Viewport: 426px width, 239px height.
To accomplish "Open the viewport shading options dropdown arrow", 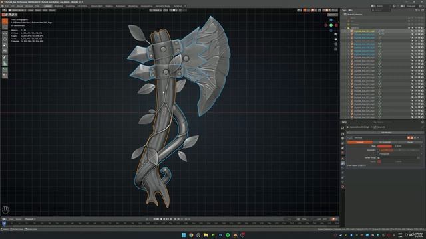I will (x=337, y=11).
